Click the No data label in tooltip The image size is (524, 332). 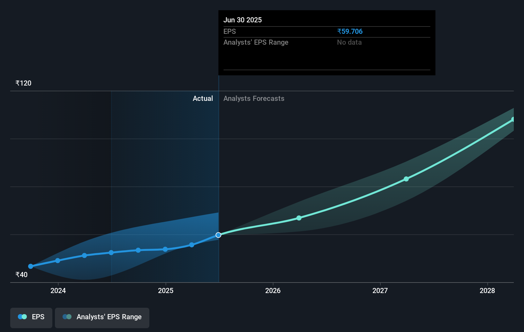[349, 42]
